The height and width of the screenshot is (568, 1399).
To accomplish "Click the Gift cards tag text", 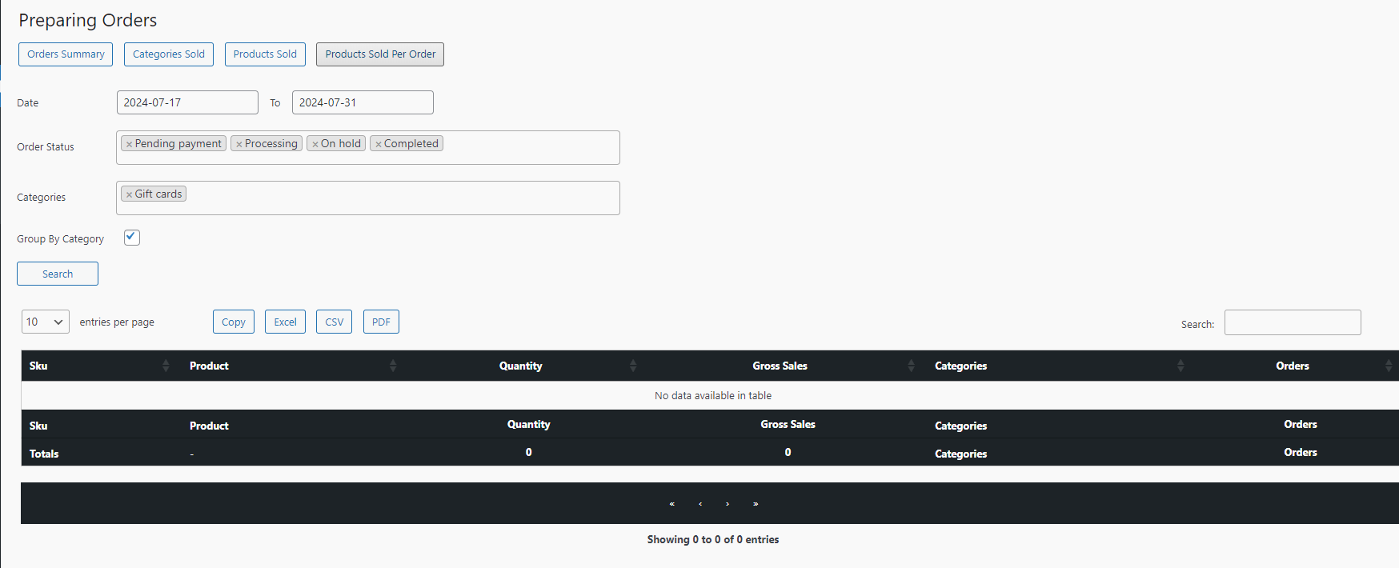I will coord(158,194).
